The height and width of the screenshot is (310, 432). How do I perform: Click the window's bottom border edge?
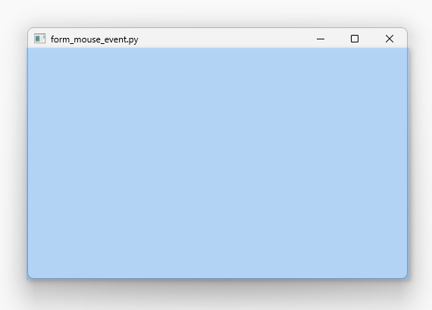[218, 279]
